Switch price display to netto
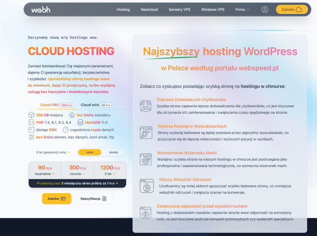 point(90,152)
